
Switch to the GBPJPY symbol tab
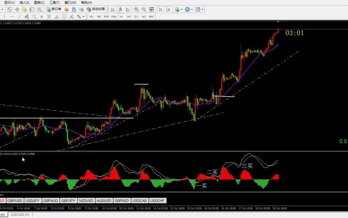[68, 201]
